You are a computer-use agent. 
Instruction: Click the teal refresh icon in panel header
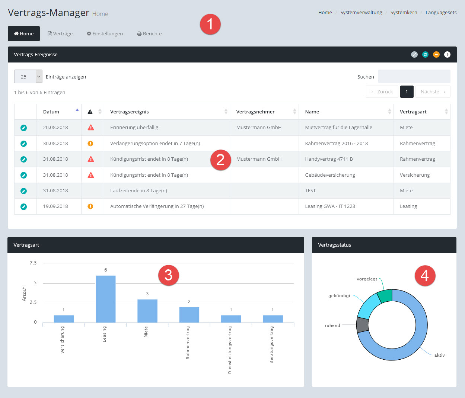pyautogui.click(x=425, y=55)
